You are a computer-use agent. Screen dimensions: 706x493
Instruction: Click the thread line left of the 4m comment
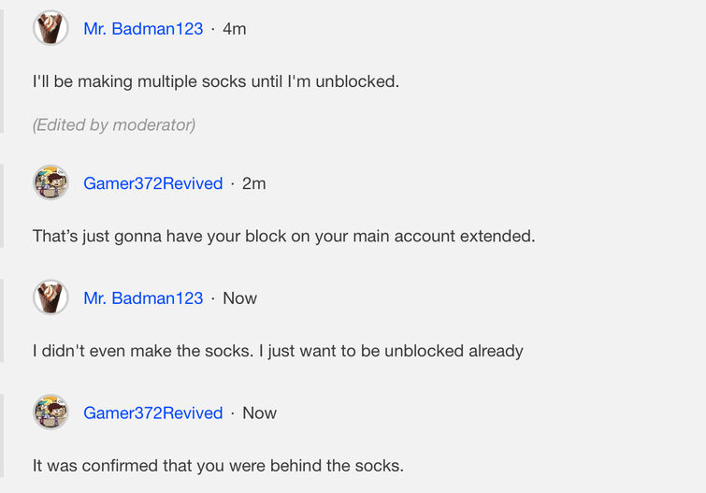click(2, 65)
